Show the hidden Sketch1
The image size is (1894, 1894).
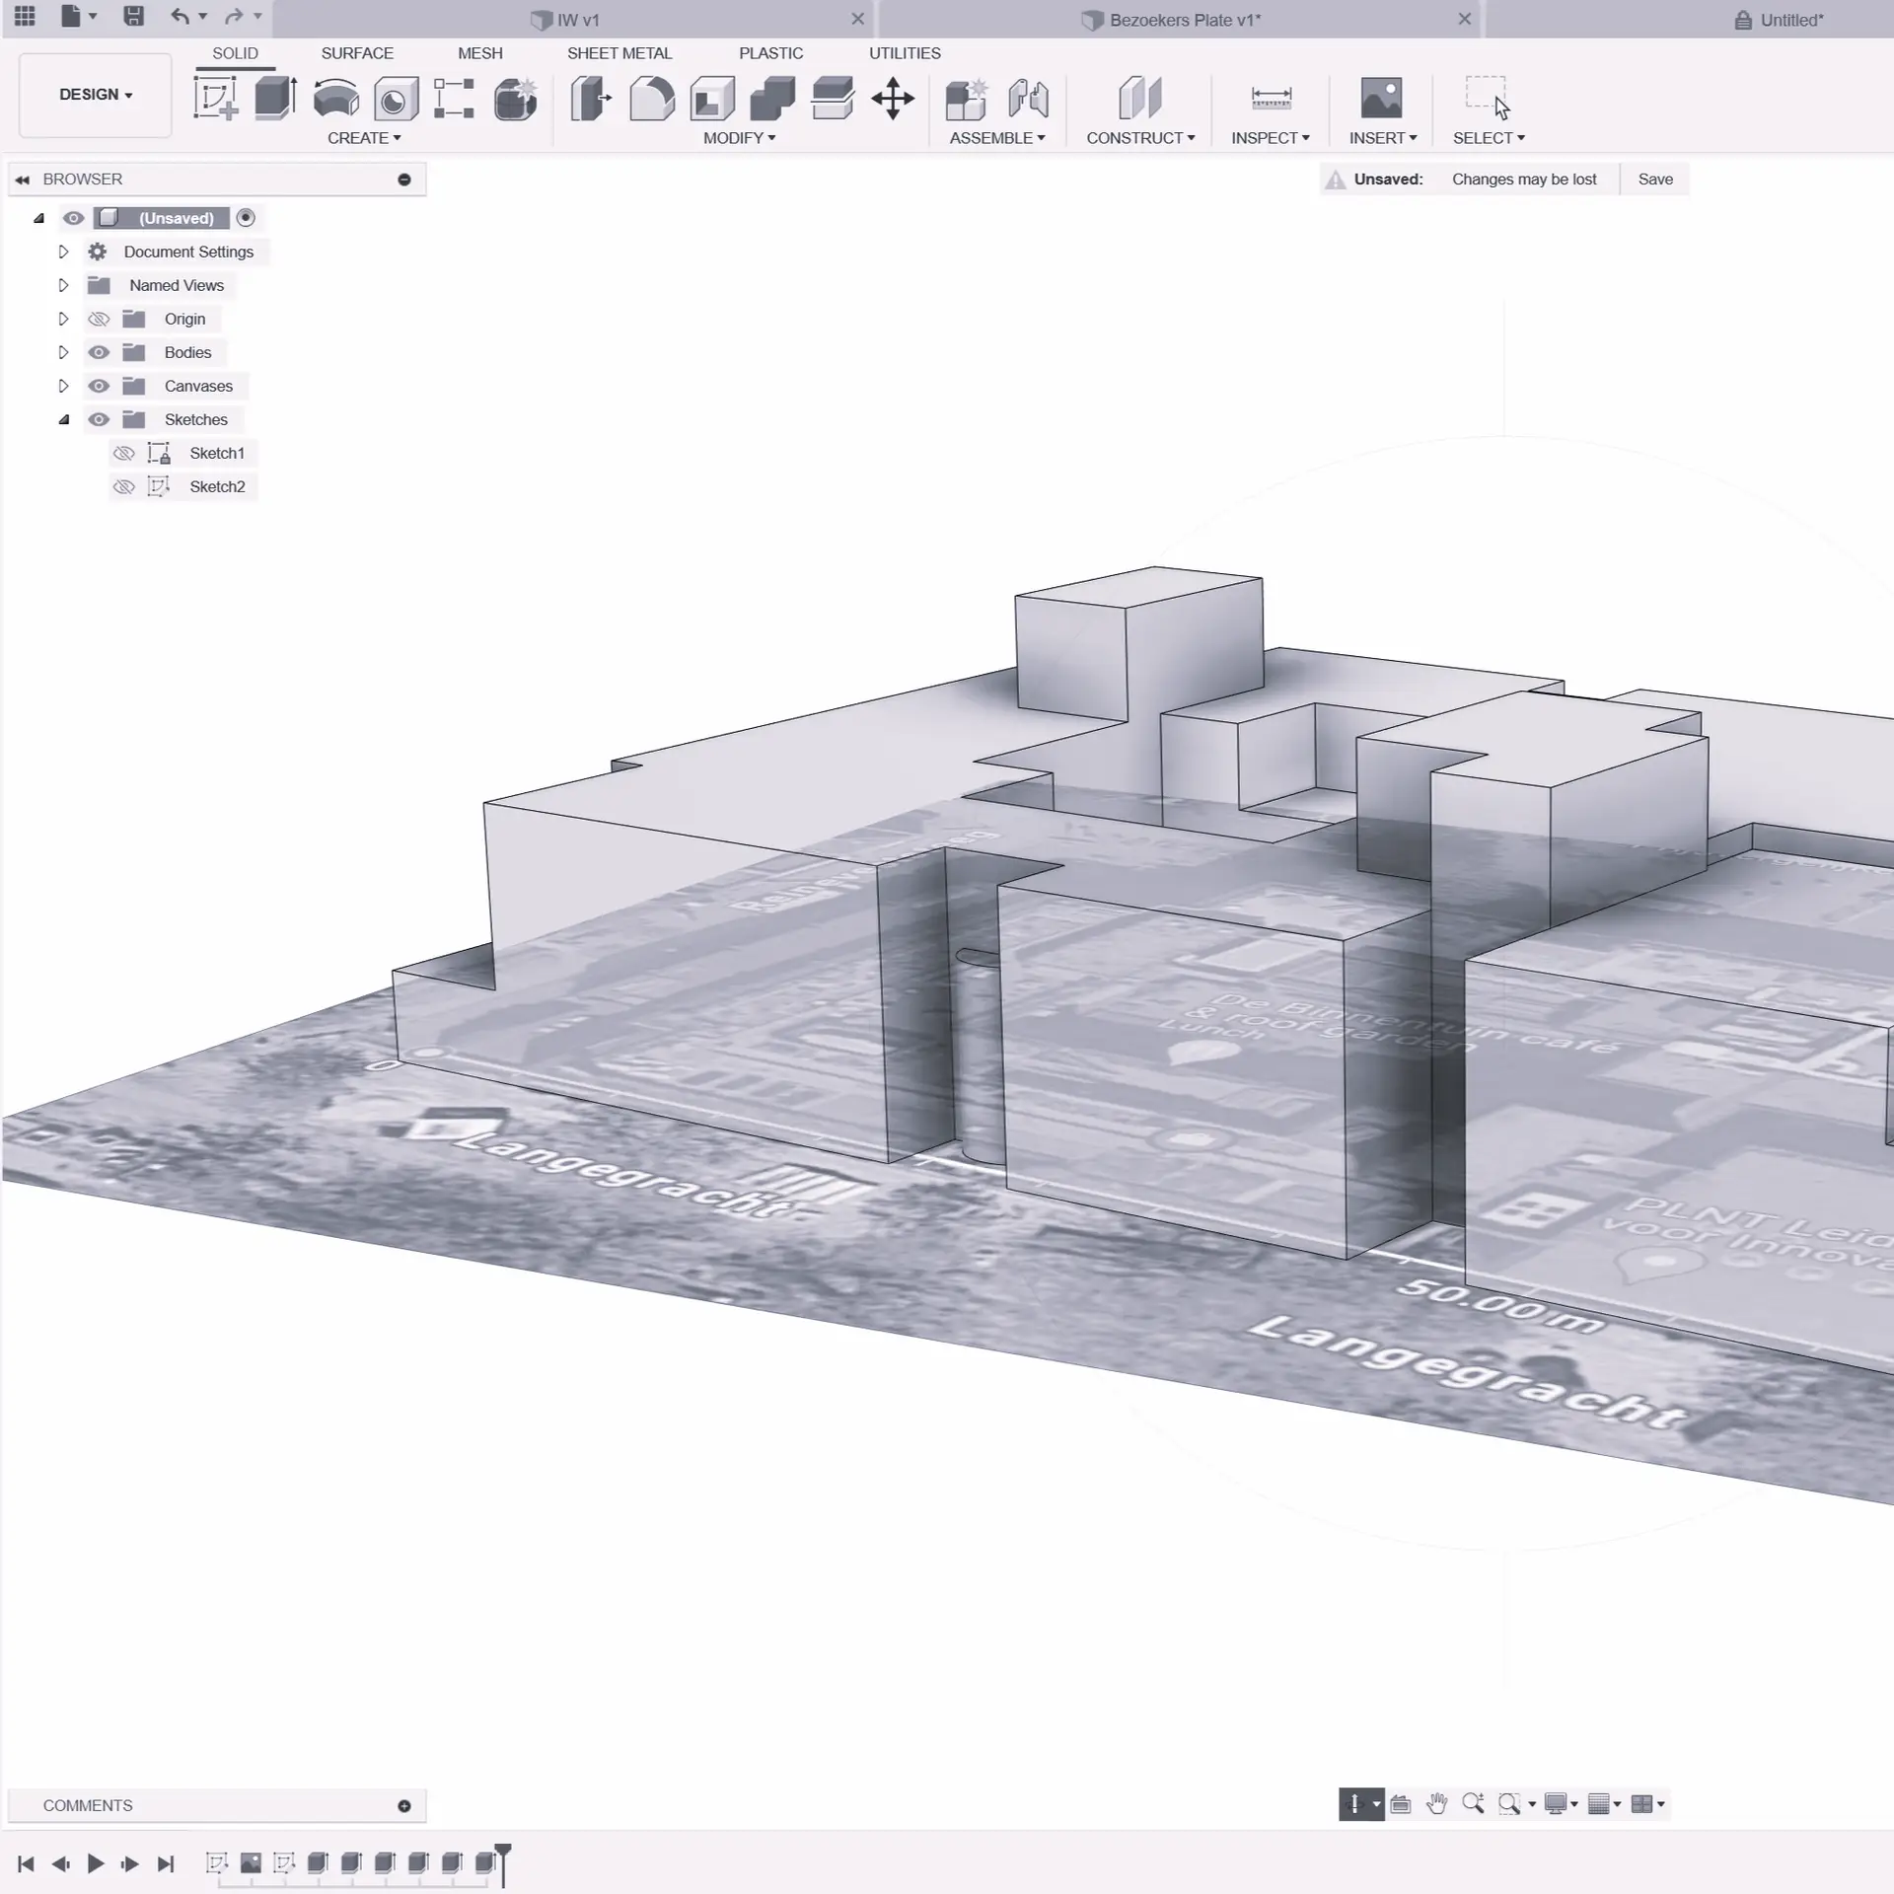click(x=124, y=454)
